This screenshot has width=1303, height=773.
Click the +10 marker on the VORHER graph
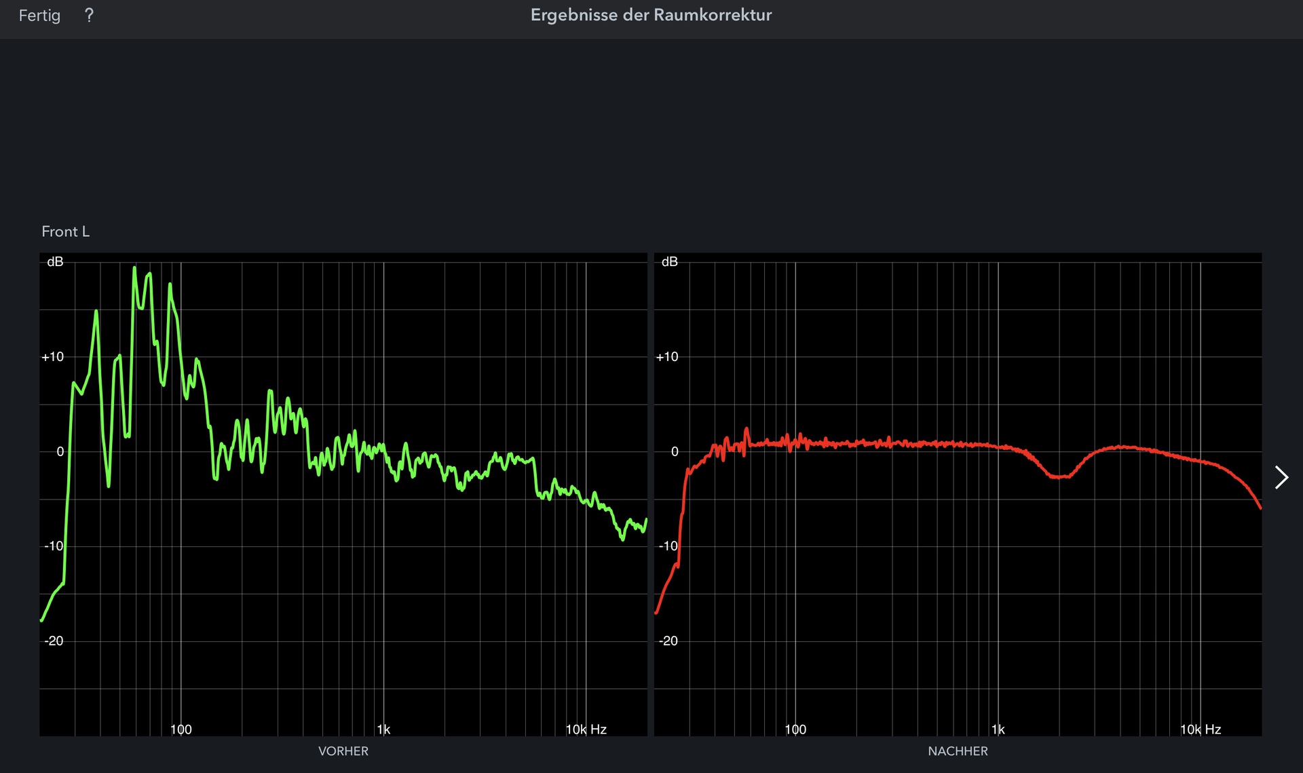click(53, 357)
